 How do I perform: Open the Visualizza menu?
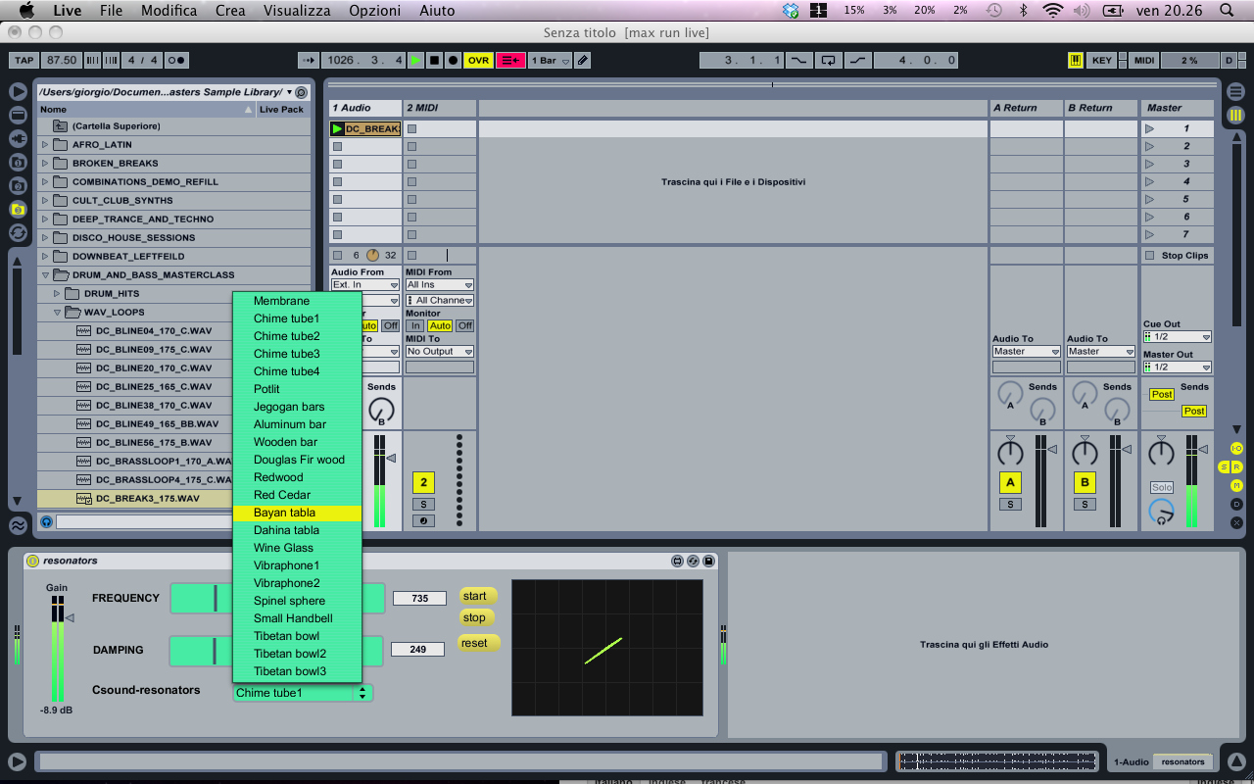click(x=296, y=10)
